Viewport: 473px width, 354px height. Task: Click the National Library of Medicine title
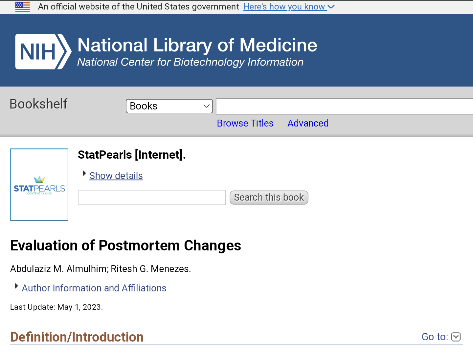pos(197,45)
